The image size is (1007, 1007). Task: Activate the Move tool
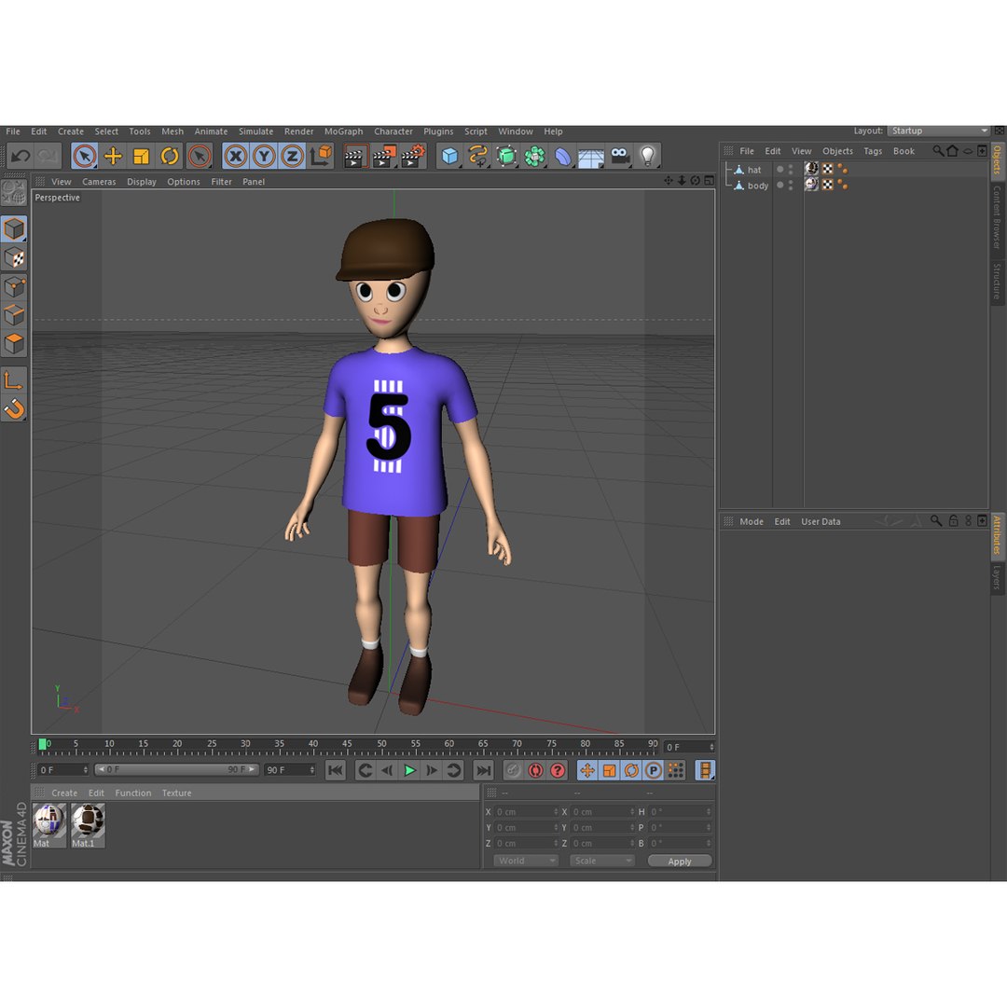(113, 156)
